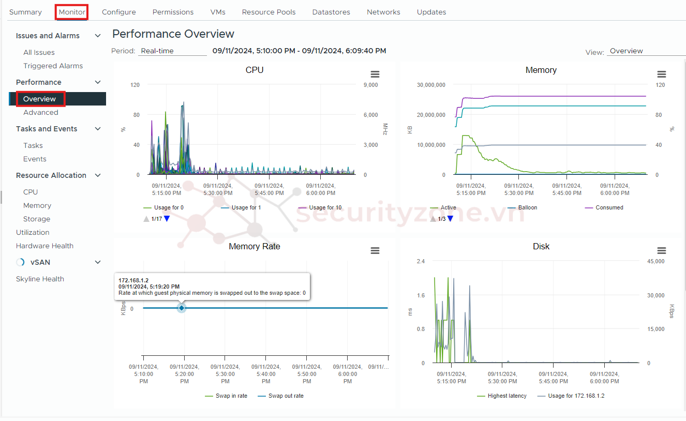Screen dimensions: 686x421
Task: Open the Period Real-time dropdown
Action: click(x=173, y=51)
